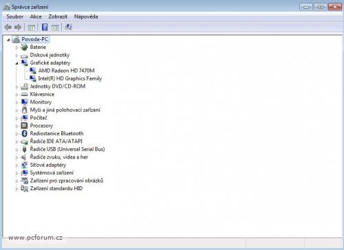
Task: Click the Baterie battery icon
Action: click(24, 47)
